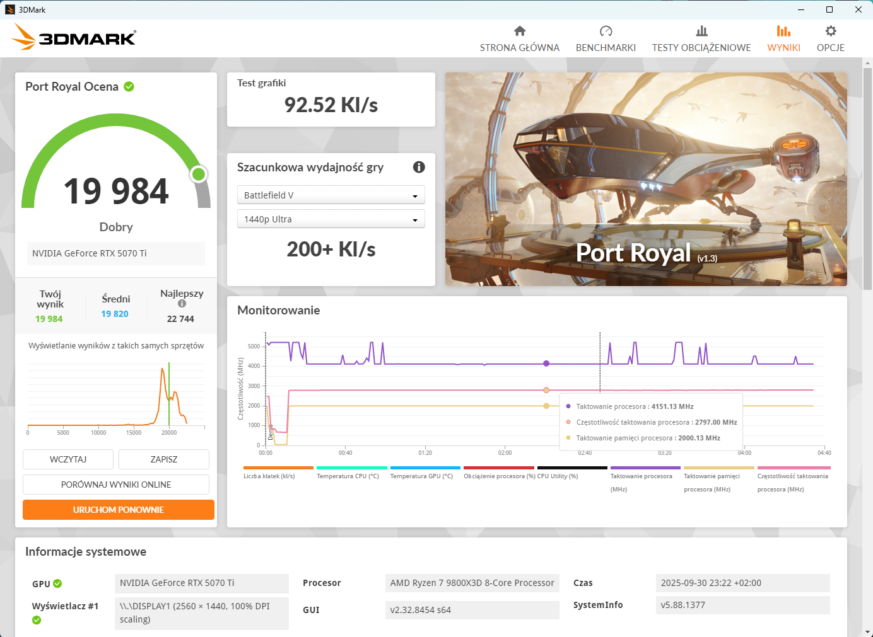Click the scrollbar down arrow
The height and width of the screenshot is (637, 873).
[x=867, y=631]
